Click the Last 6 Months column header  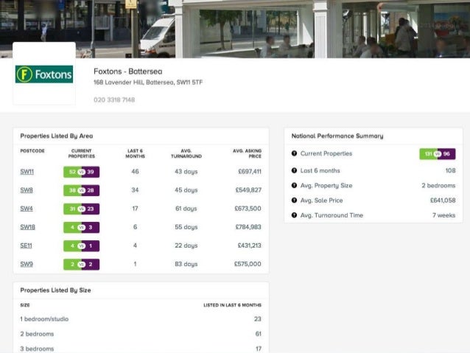(x=136, y=153)
